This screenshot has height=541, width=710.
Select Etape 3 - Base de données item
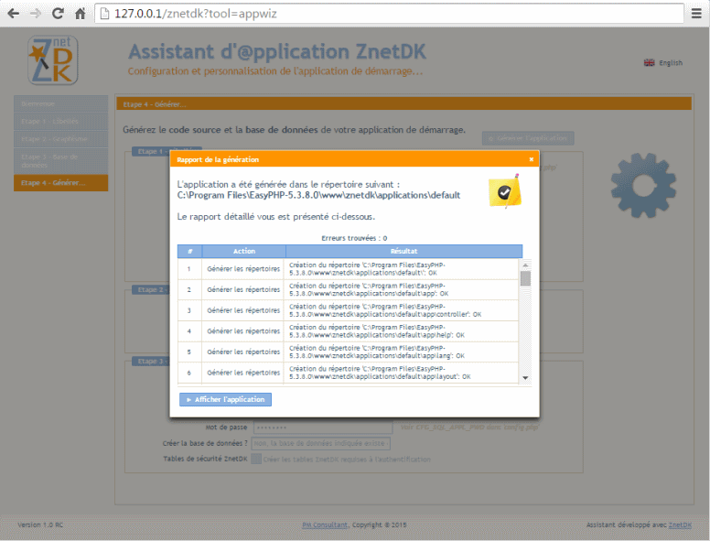click(60, 161)
